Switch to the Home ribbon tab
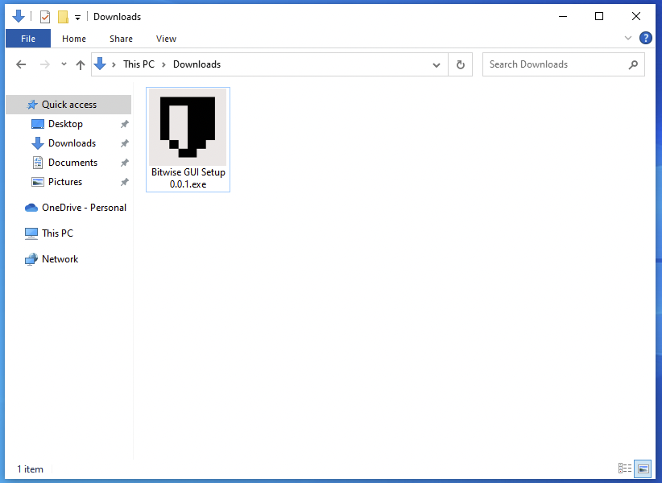 coord(74,39)
